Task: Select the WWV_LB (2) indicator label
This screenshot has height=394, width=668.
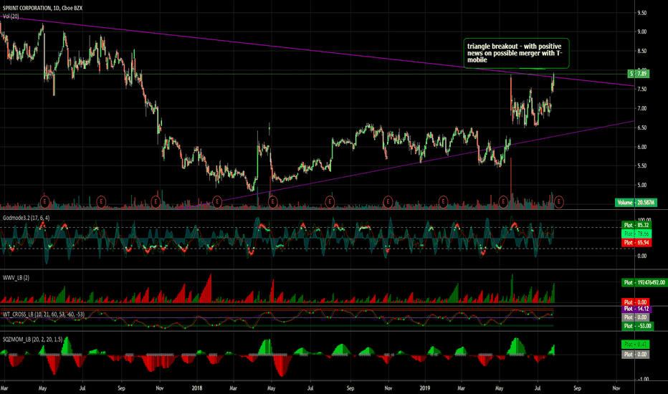Action: tap(16, 278)
